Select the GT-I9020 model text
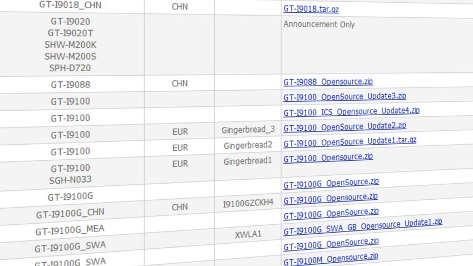 click(x=70, y=22)
